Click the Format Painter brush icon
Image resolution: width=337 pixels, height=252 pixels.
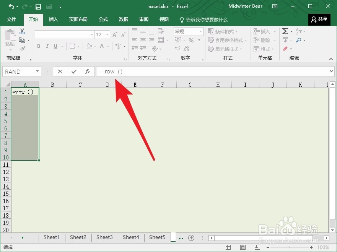click(22, 49)
